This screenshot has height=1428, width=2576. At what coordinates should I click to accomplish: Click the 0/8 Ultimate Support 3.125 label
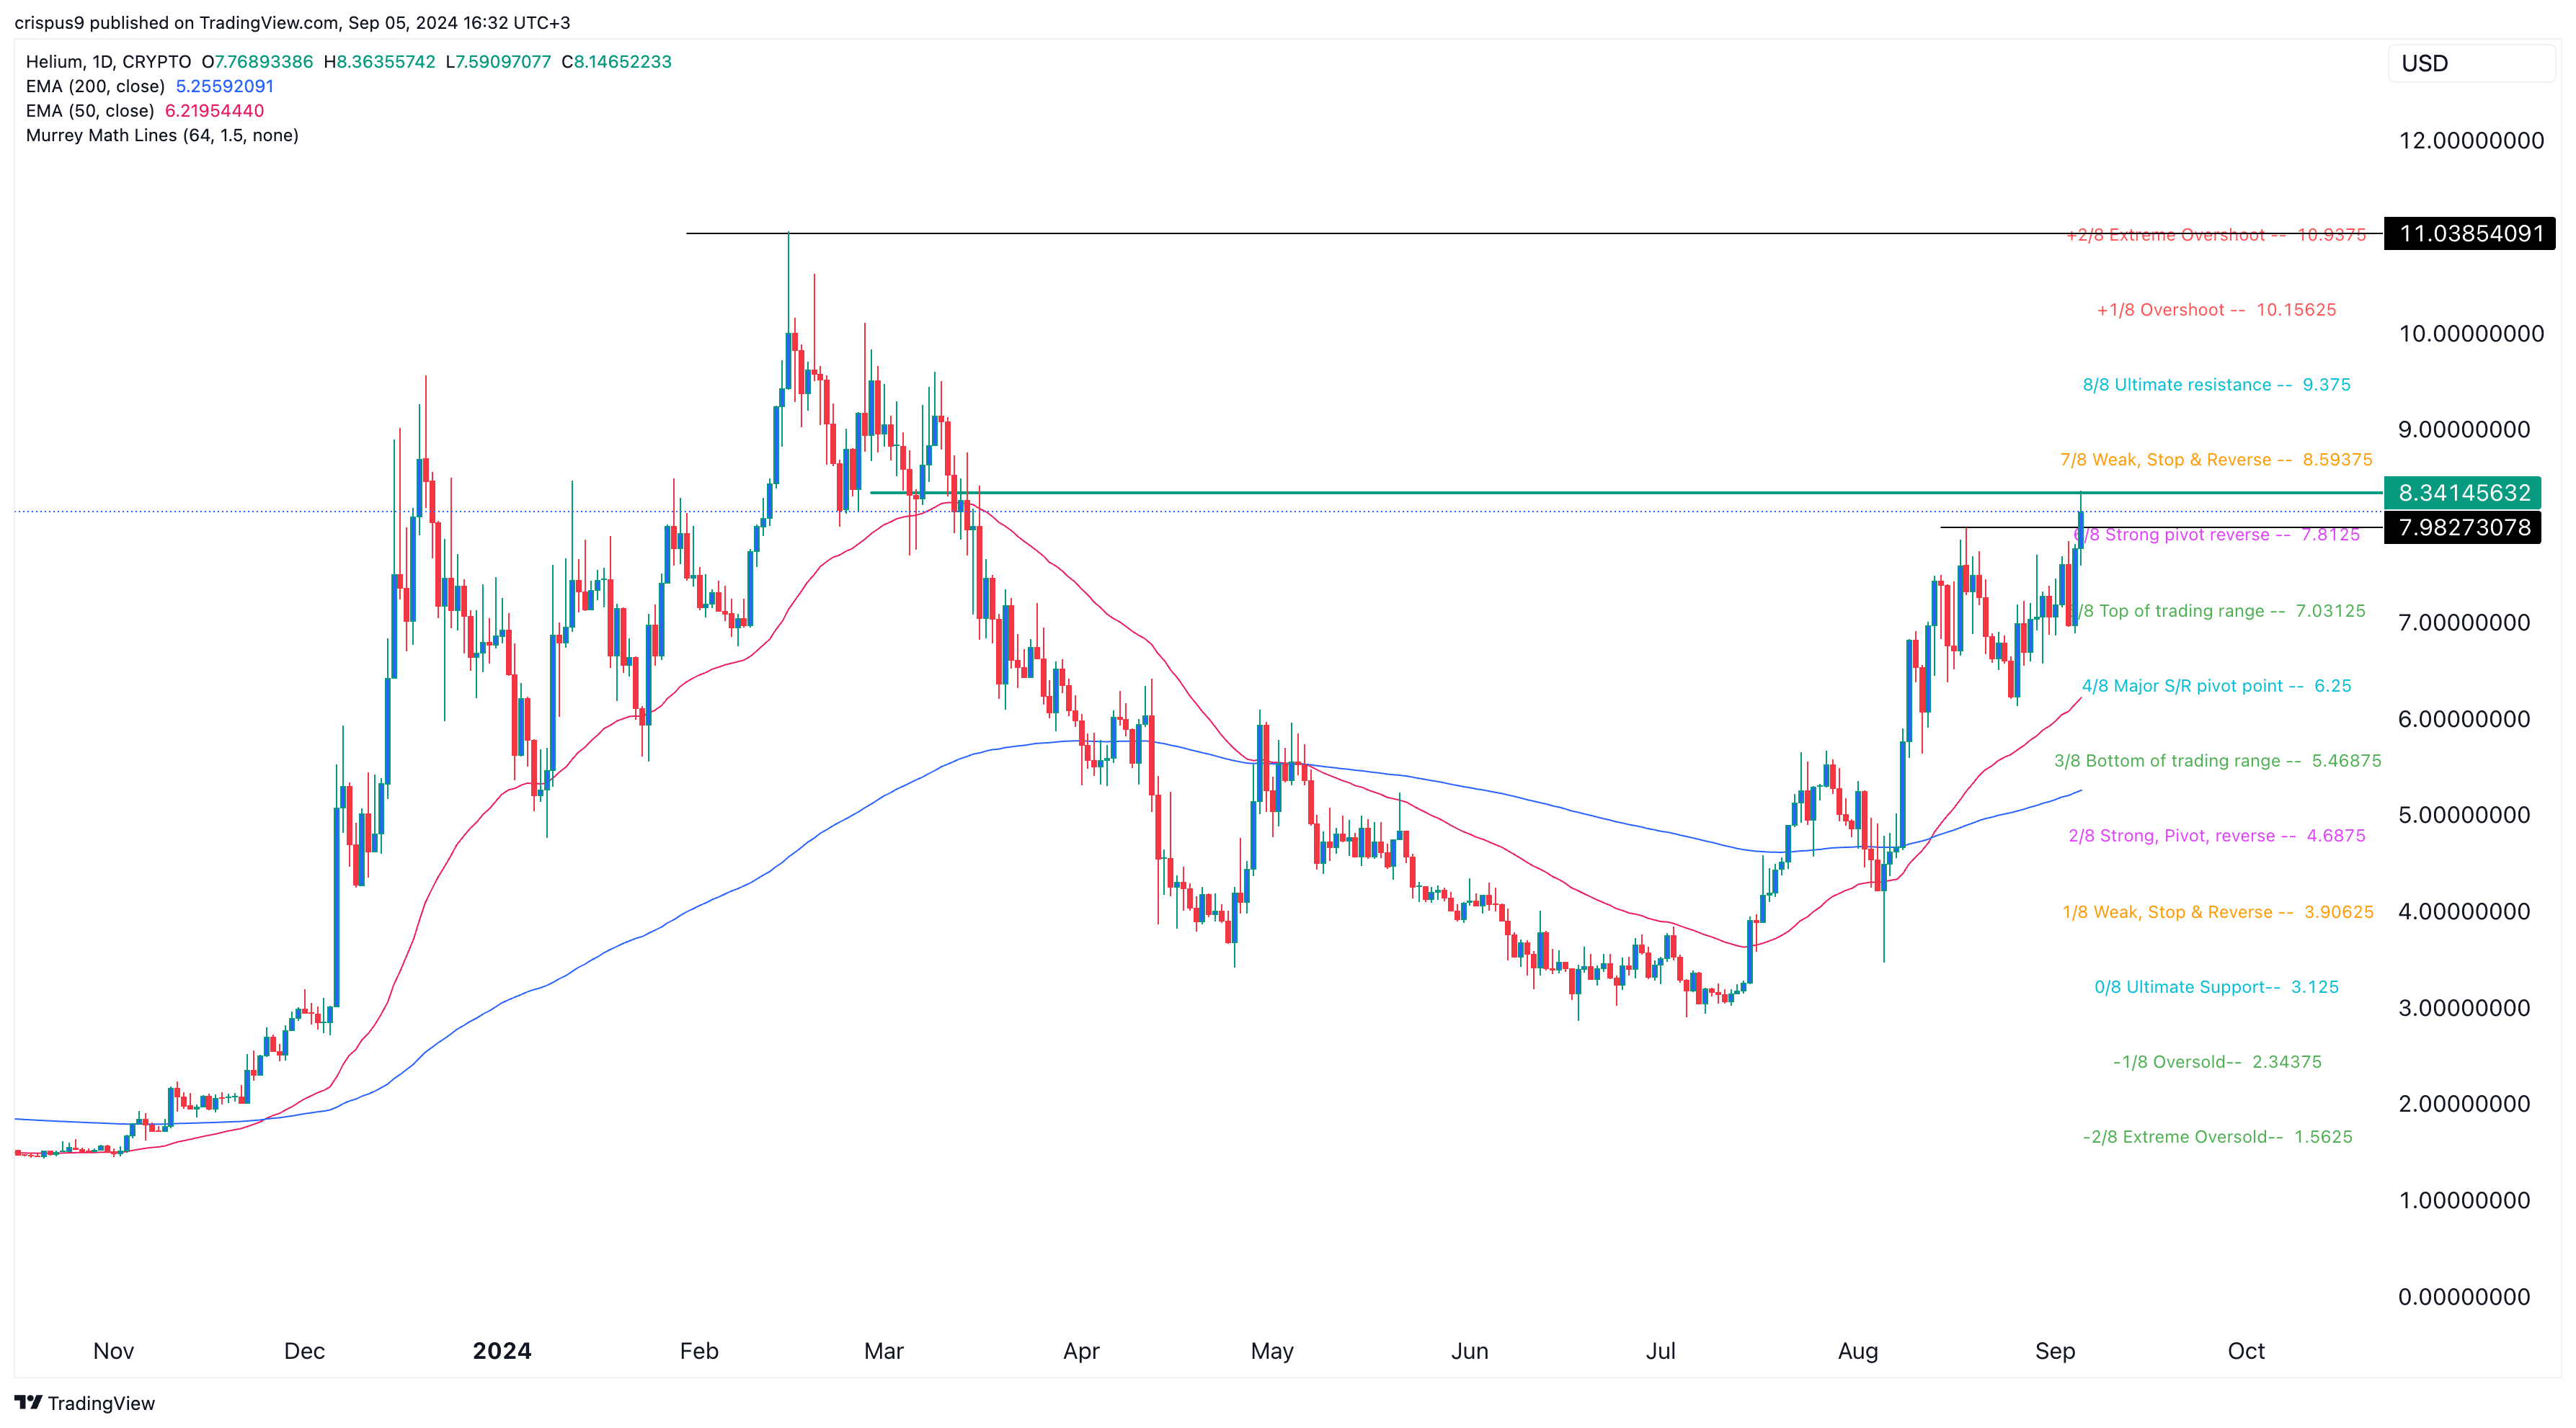(x=2216, y=987)
